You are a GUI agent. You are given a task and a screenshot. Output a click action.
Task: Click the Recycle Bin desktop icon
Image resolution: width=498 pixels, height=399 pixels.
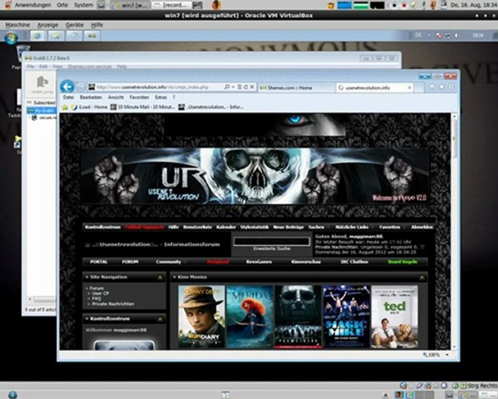[23, 53]
